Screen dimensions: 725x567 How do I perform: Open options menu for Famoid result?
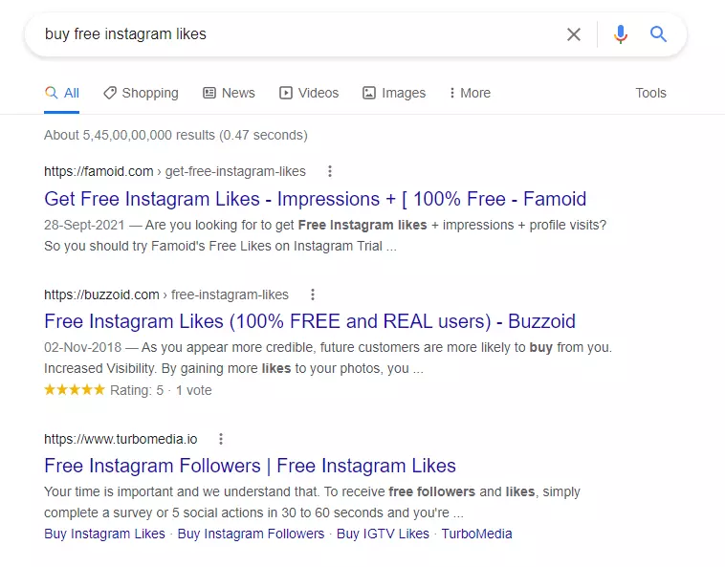tap(330, 171)
